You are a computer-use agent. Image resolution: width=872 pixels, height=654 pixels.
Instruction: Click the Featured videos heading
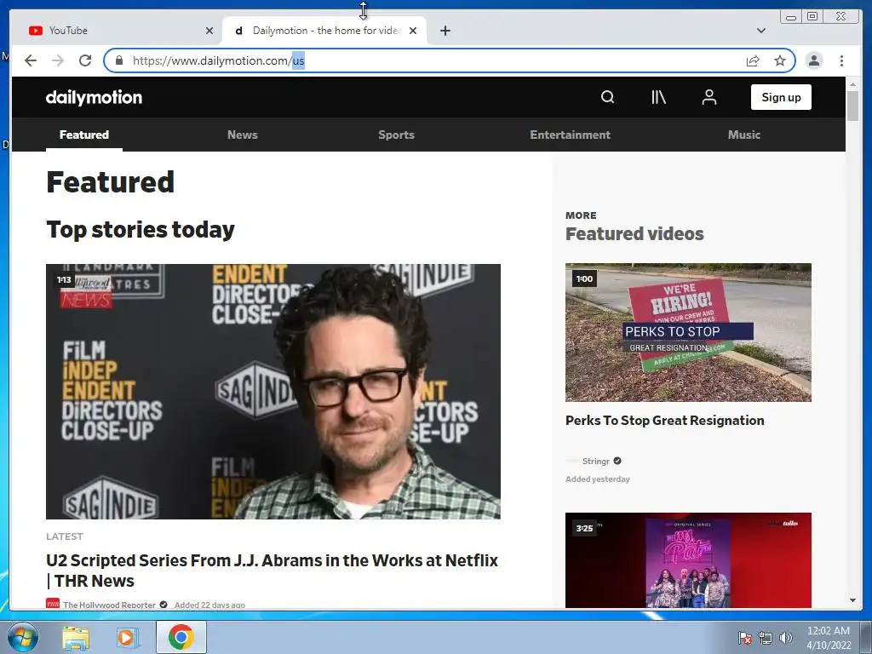(x=634, y=233)
